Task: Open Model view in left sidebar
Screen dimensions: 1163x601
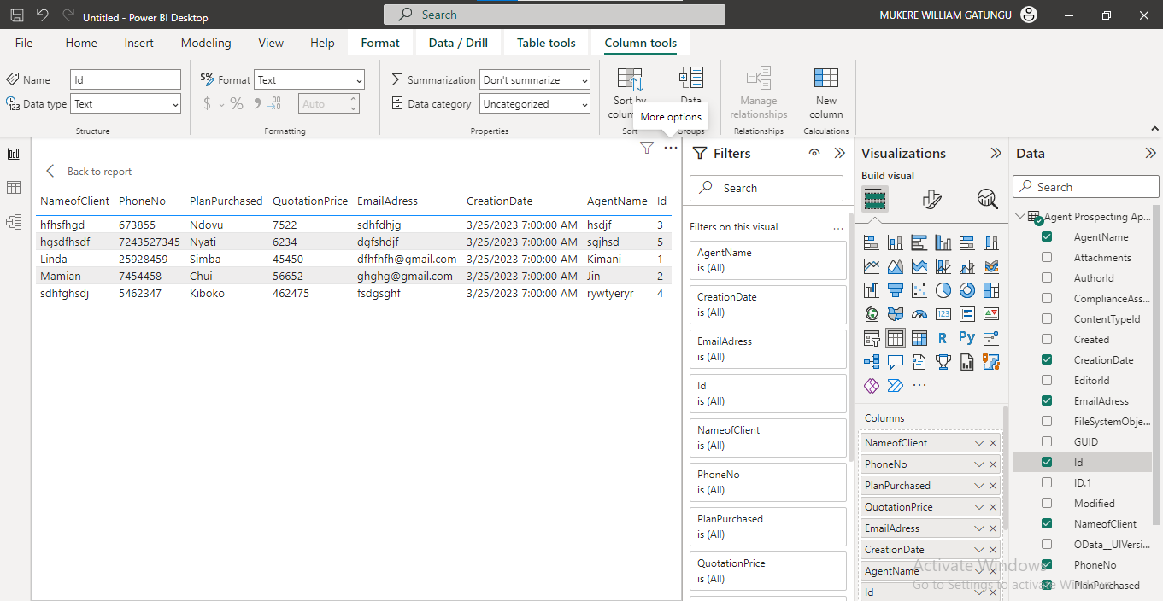Action: 14,222
